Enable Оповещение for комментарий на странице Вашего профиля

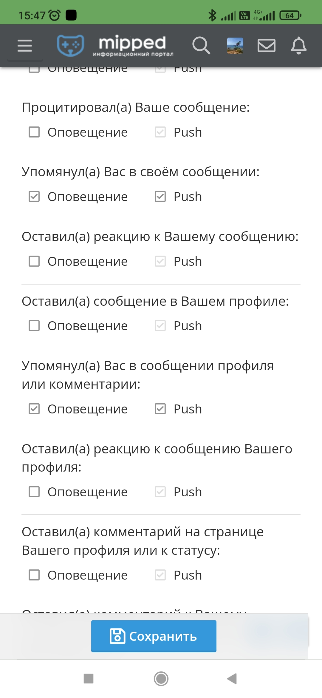pyautogui.click(x=34, y=575)
